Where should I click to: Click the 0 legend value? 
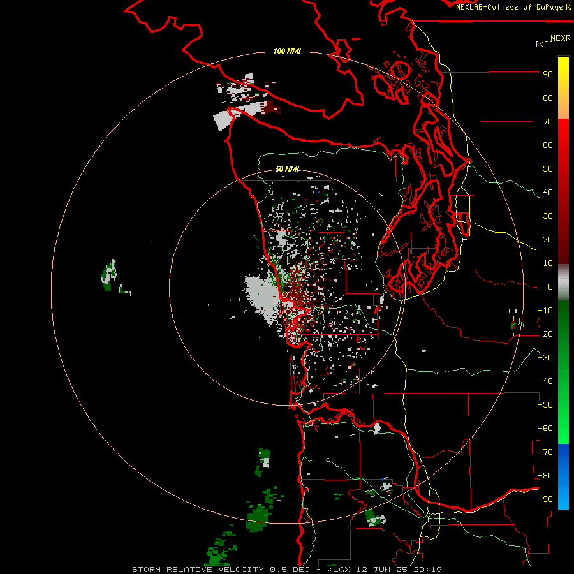click(550, 286)
